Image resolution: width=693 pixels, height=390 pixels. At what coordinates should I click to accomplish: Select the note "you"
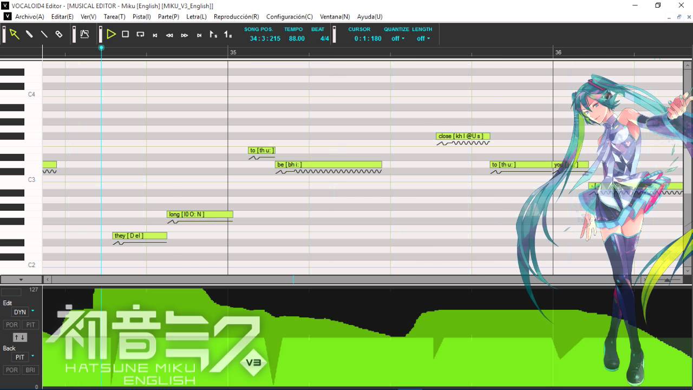[x=571, y=165]
